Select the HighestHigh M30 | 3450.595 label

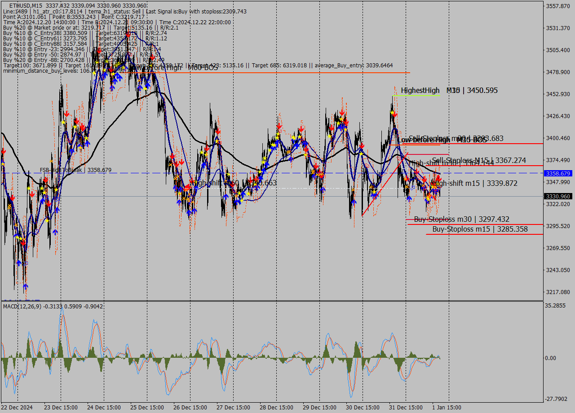coord(449,90)
